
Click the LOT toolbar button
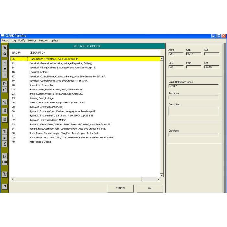(5, 162)
